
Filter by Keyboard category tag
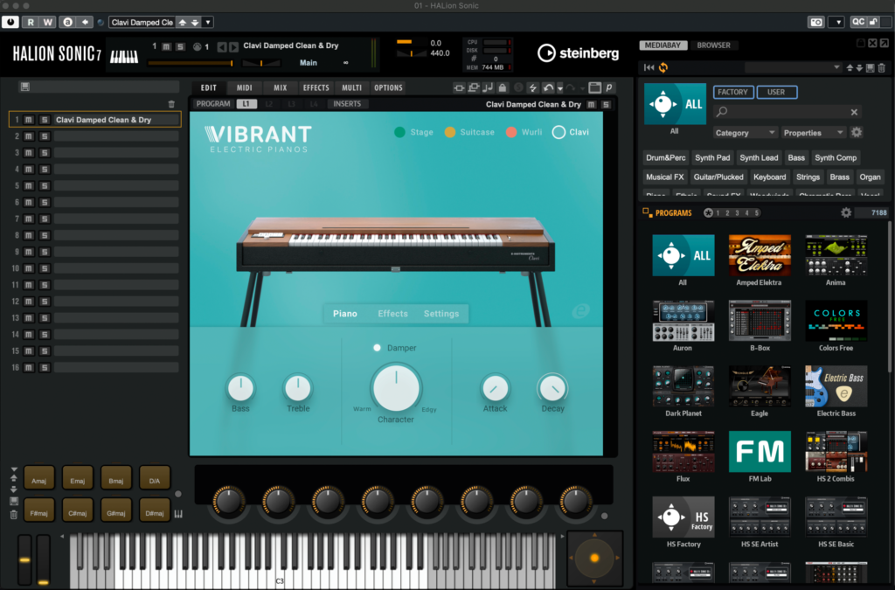[770, 177]
